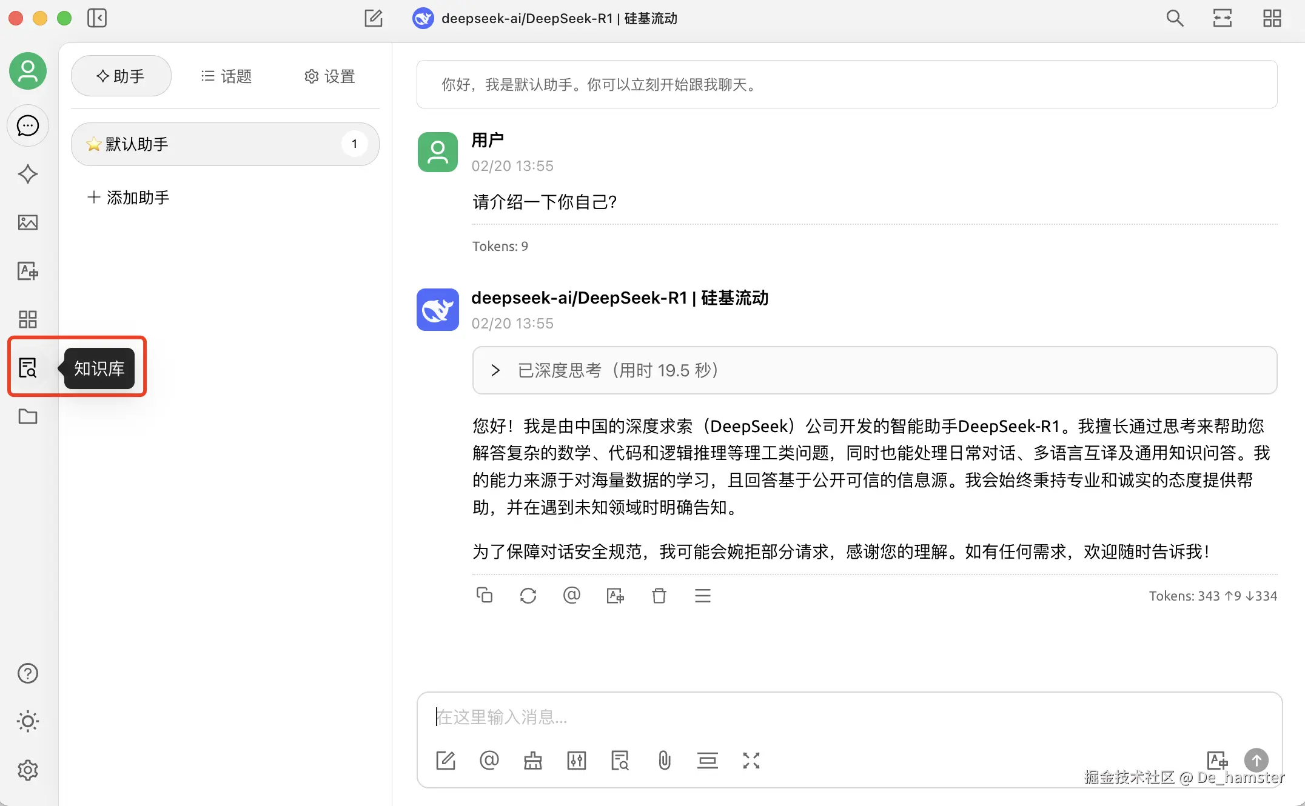Open conversation settings sliders in input toolbar
The image size is (1305, 806).
(x=577, y=760)
